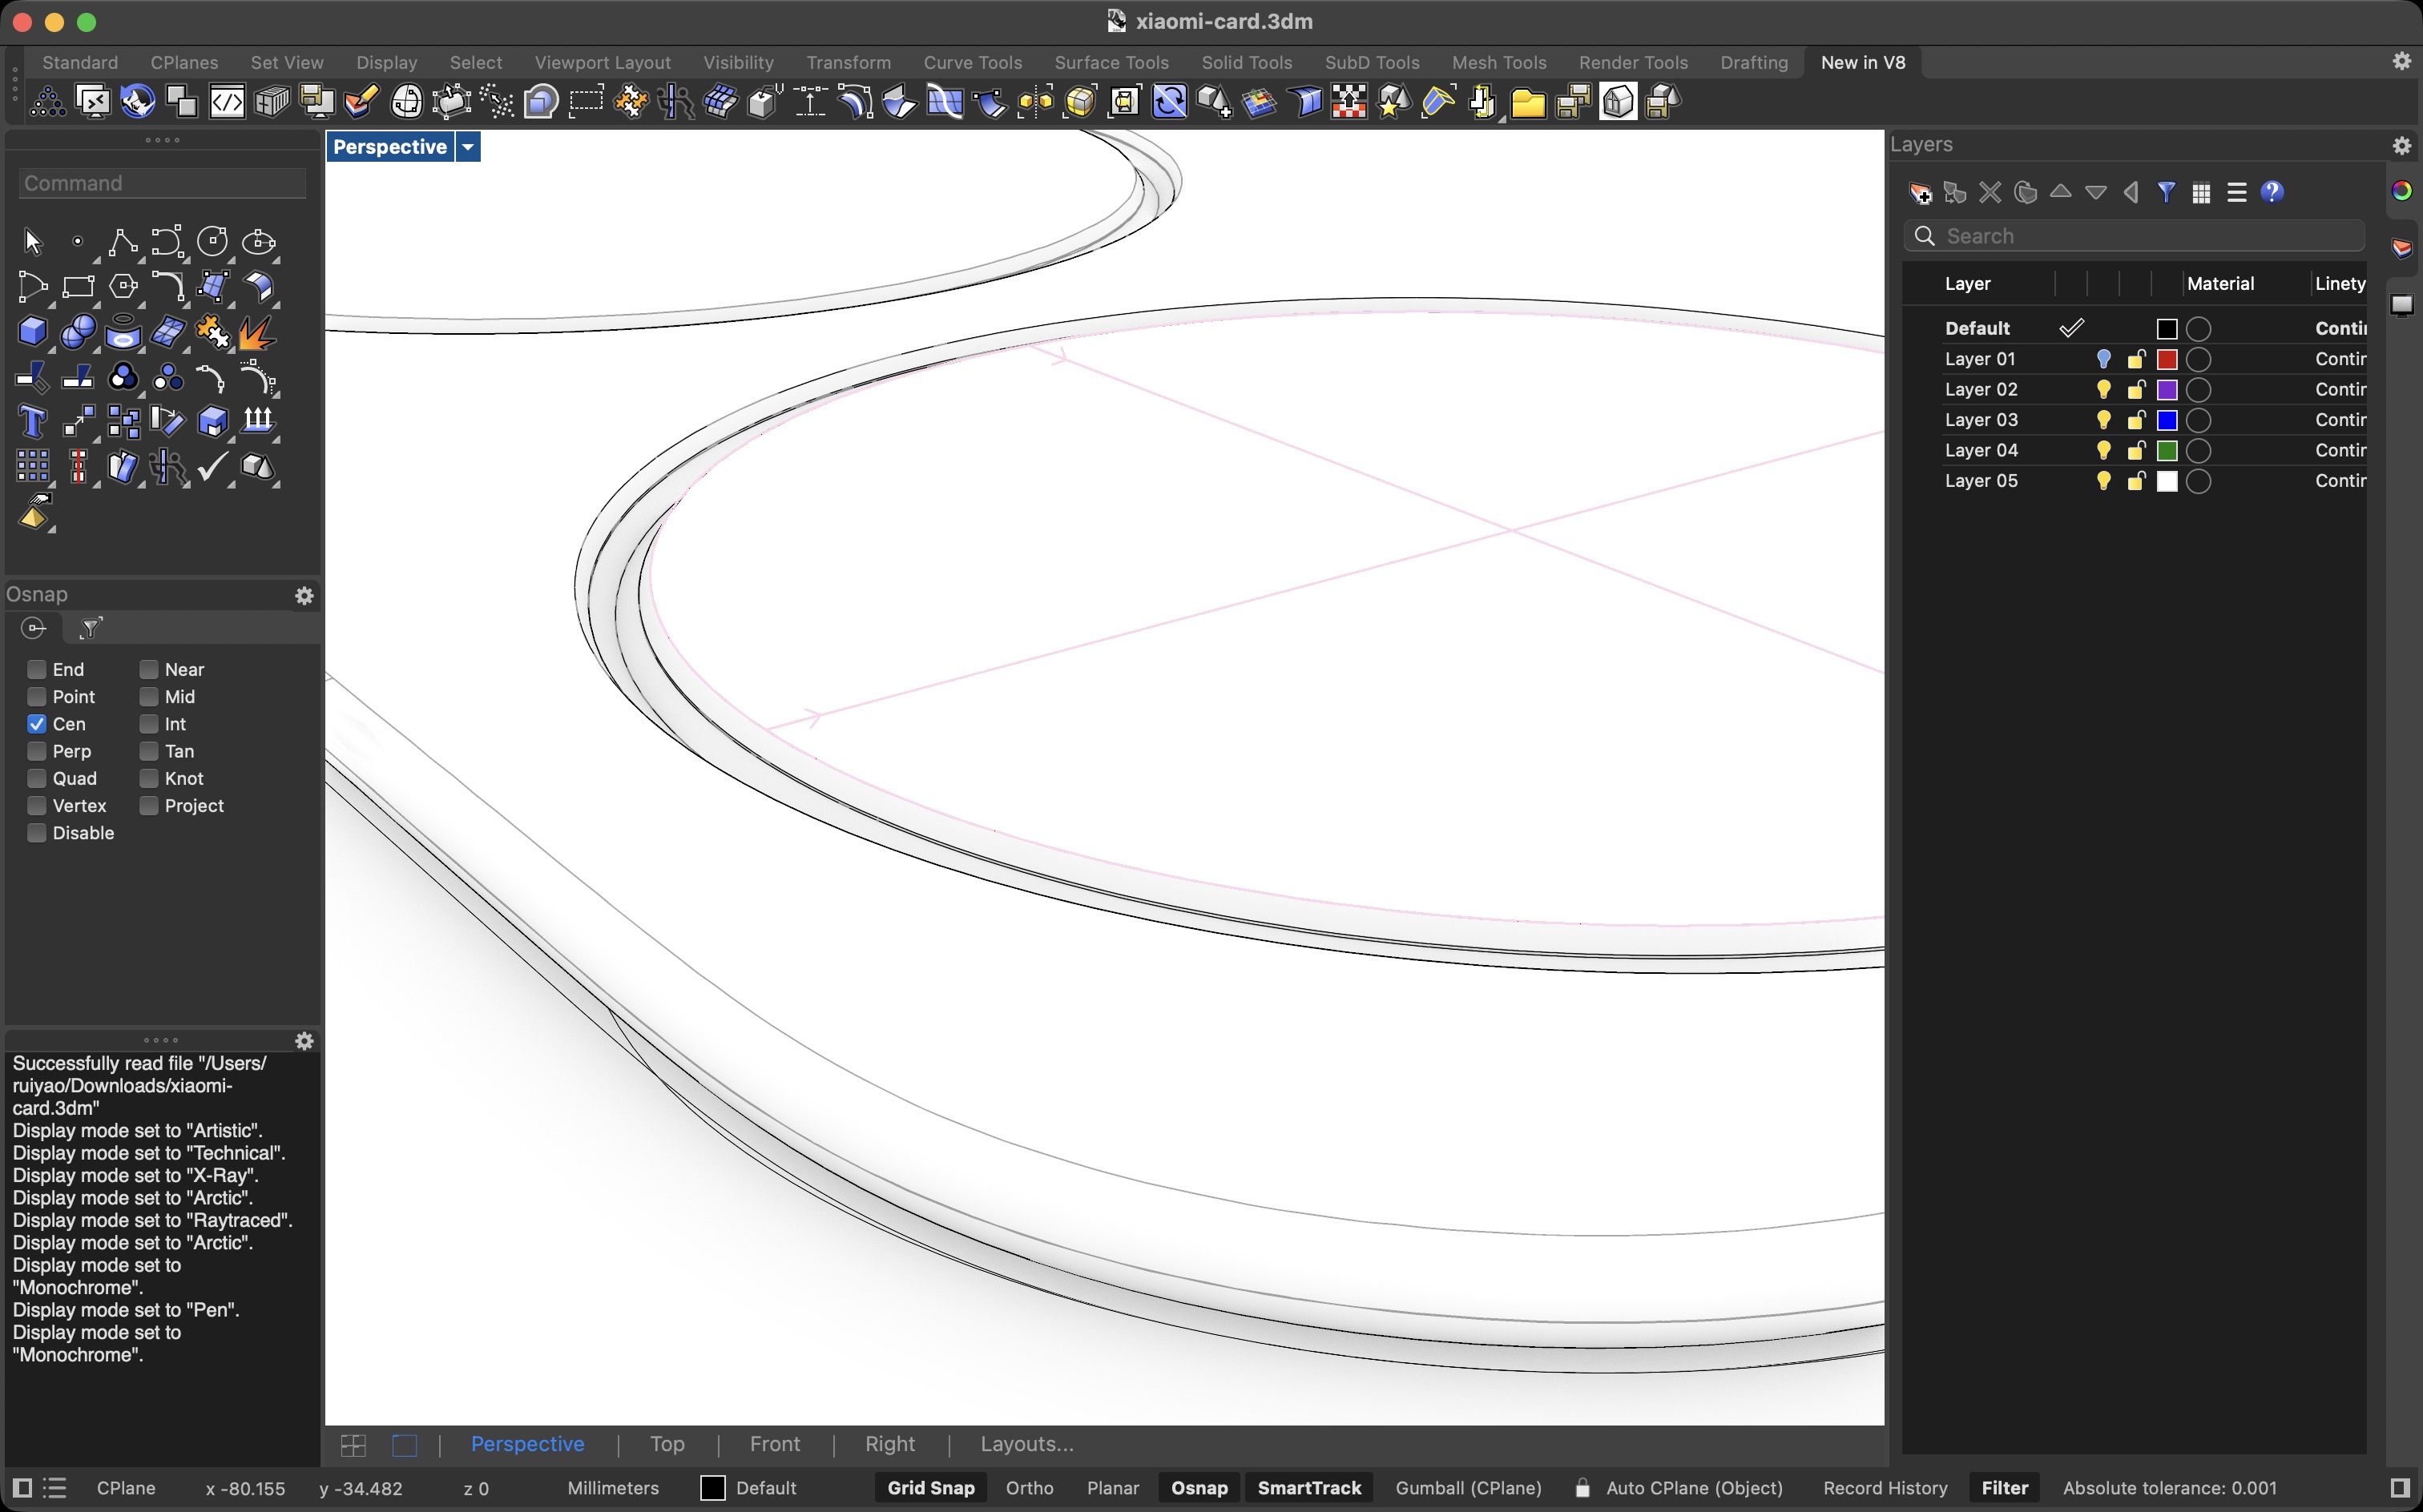Open Osnap panel gear options

pyautogui.click(x=304, y=596)
